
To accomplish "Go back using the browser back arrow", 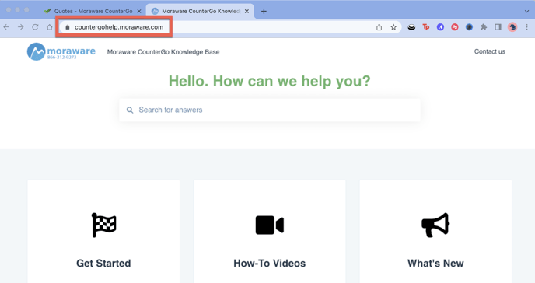I will (6, 27).
